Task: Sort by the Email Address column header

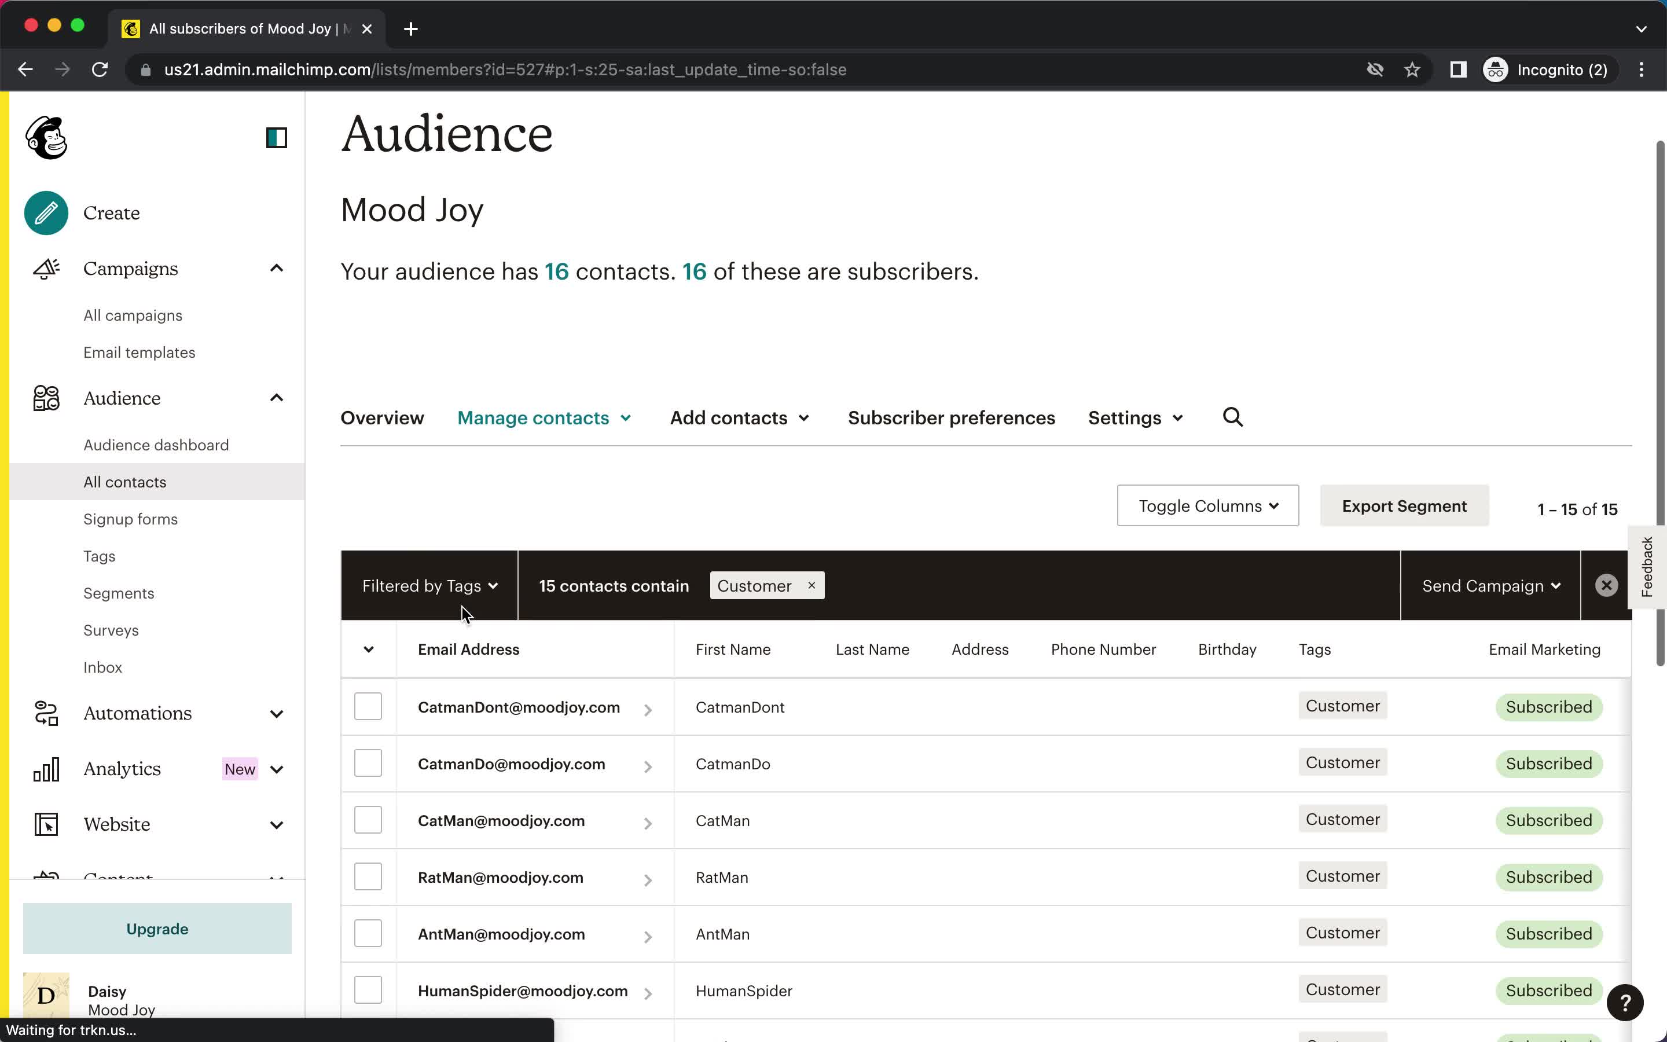Action: pos(468,649)
